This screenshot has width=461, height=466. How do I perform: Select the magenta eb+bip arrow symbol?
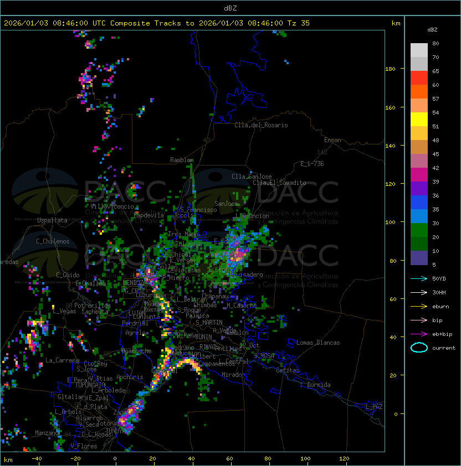pyautogui.click(x=419, y=334)
